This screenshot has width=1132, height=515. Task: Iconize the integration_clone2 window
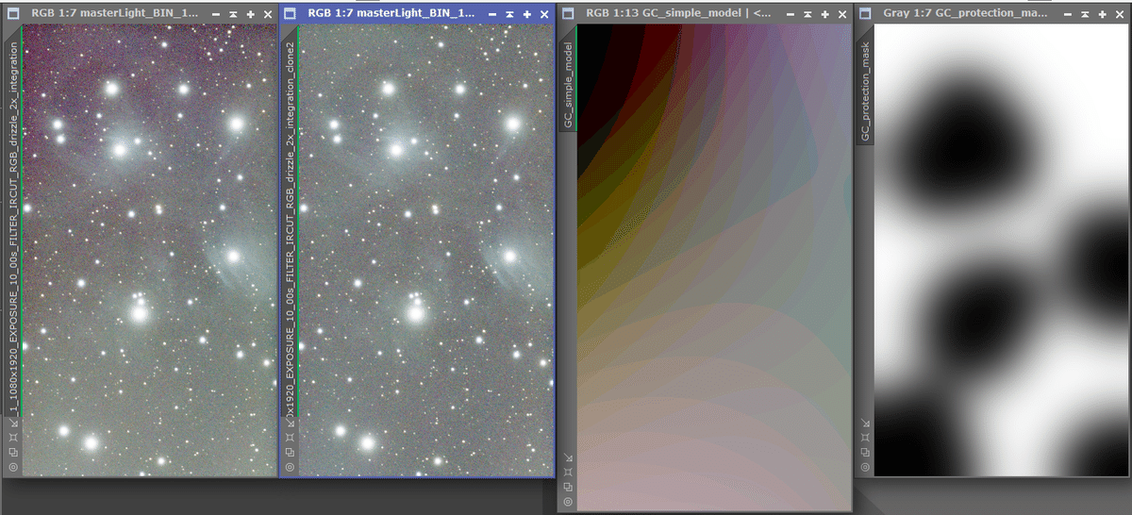[x=491, y=14]
